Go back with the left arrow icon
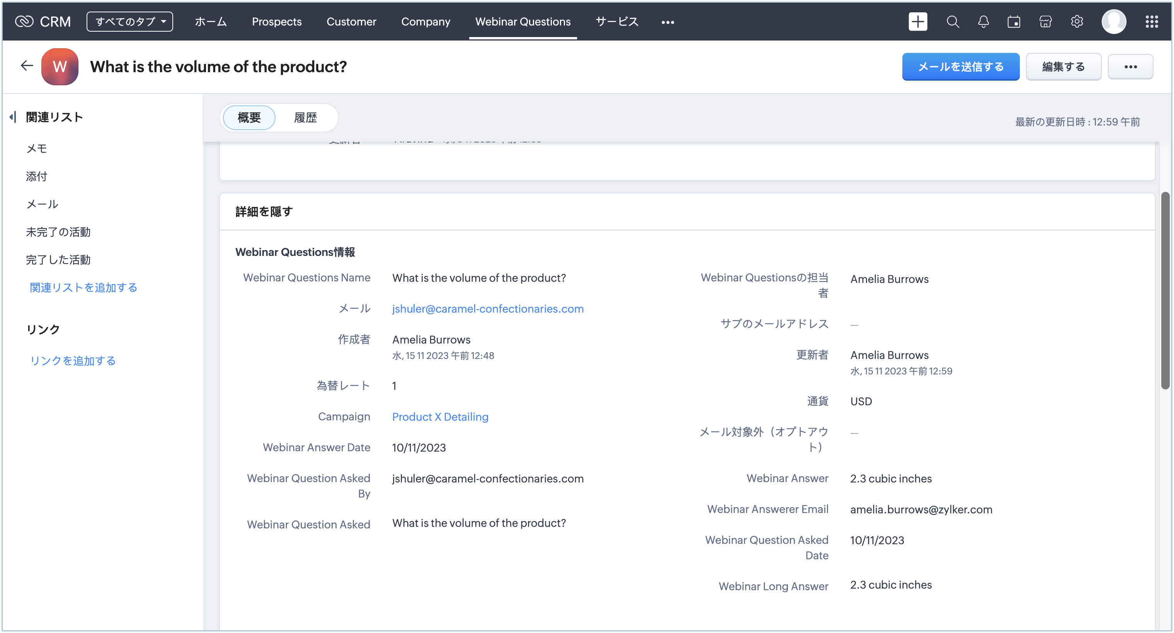The image size is (1174, 633). (27, 66)
